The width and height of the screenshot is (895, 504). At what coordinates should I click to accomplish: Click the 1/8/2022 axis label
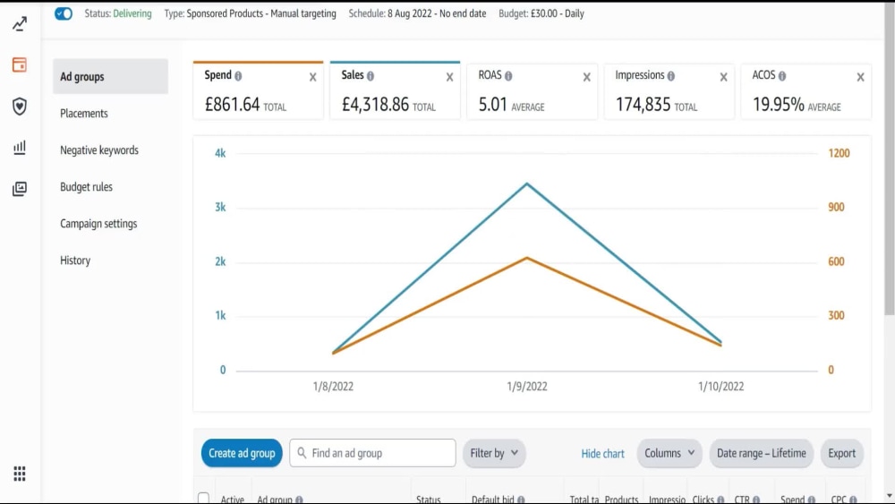pos(333,387)
